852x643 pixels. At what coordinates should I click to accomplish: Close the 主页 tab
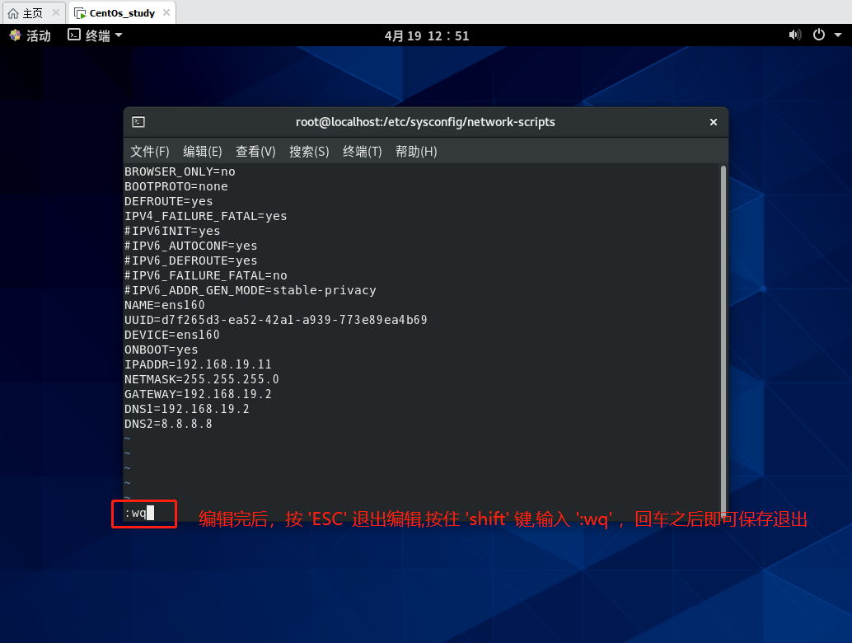(56, 13)
